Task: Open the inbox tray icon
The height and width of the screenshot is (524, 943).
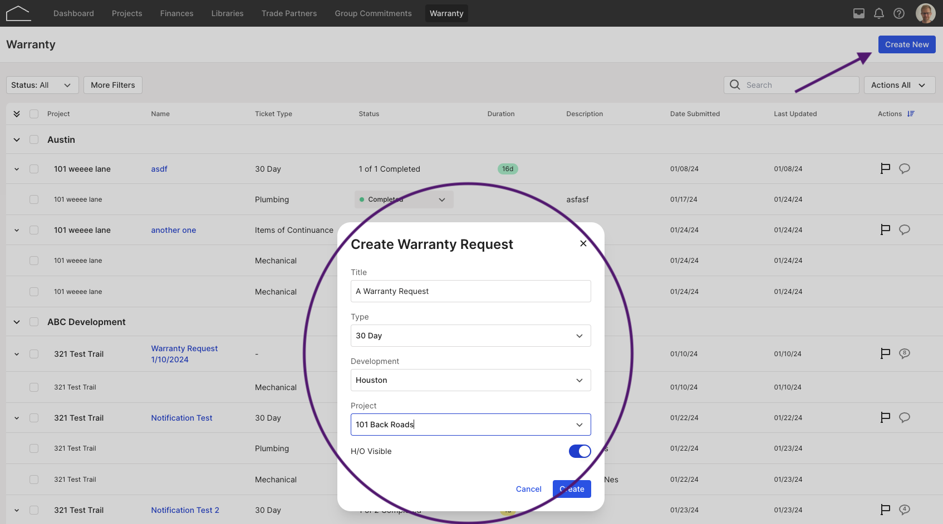Action: (x=859, y=13)
